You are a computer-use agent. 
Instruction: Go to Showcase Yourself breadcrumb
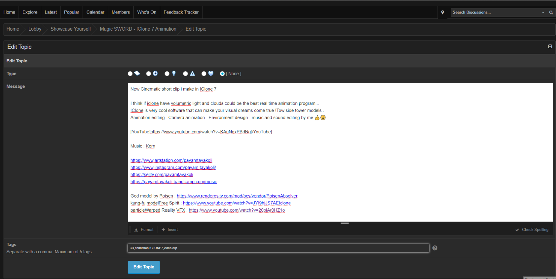pyautogui.click(x=70, y=29)
